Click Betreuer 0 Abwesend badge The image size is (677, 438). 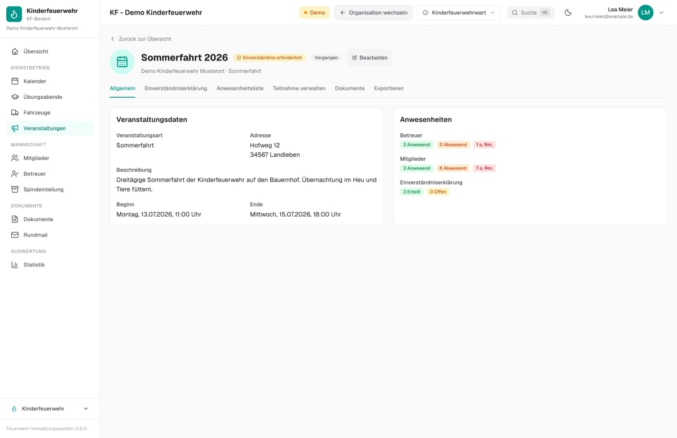[x=453, y=145]
